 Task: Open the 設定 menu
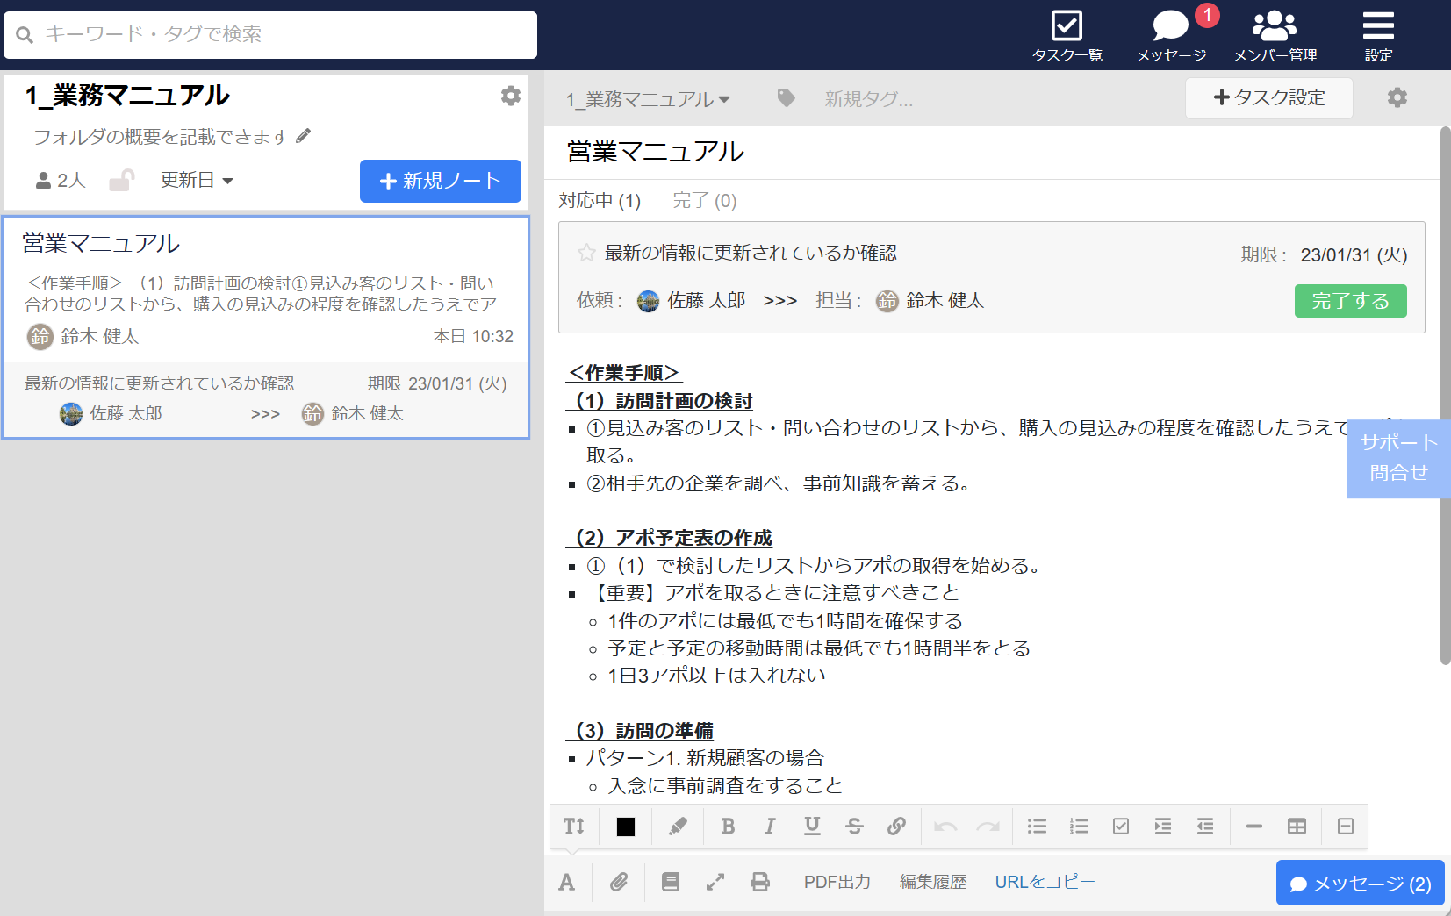(1377, 35)
